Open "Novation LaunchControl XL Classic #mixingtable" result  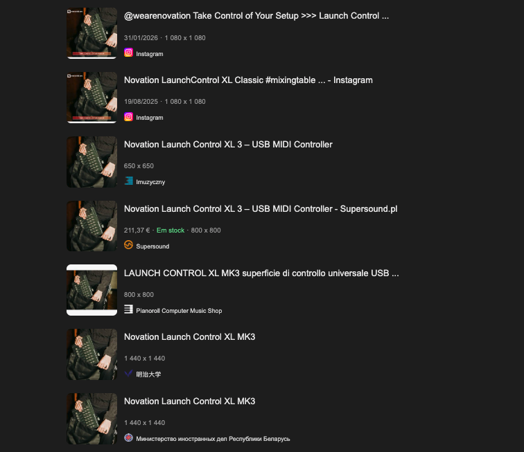tap(248, 80)
